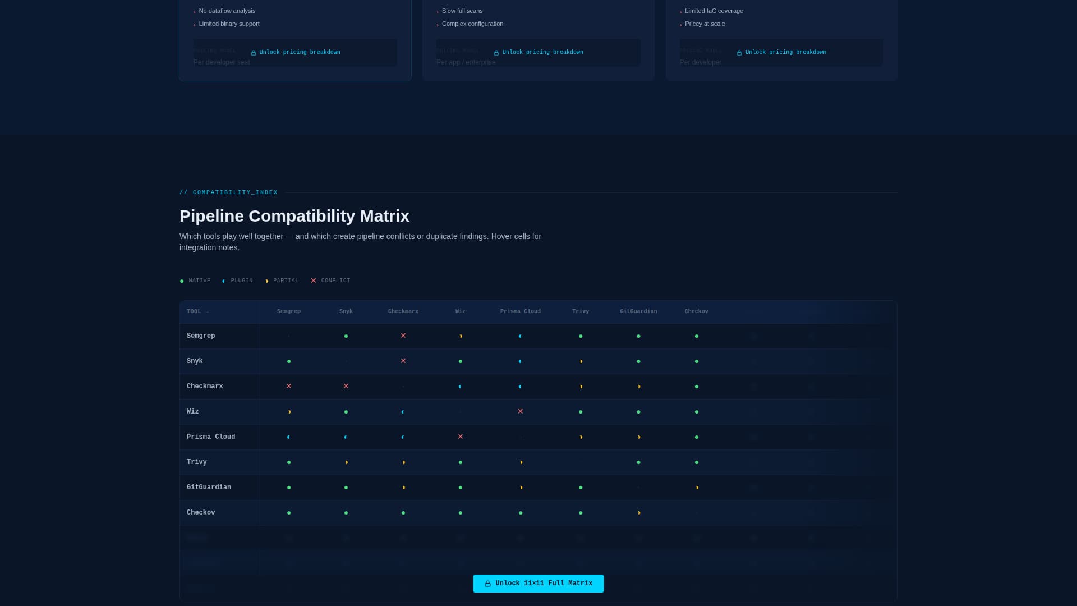Click the Semgrep column header
This screenshot has width=1077, height=606.
[289, 311]
